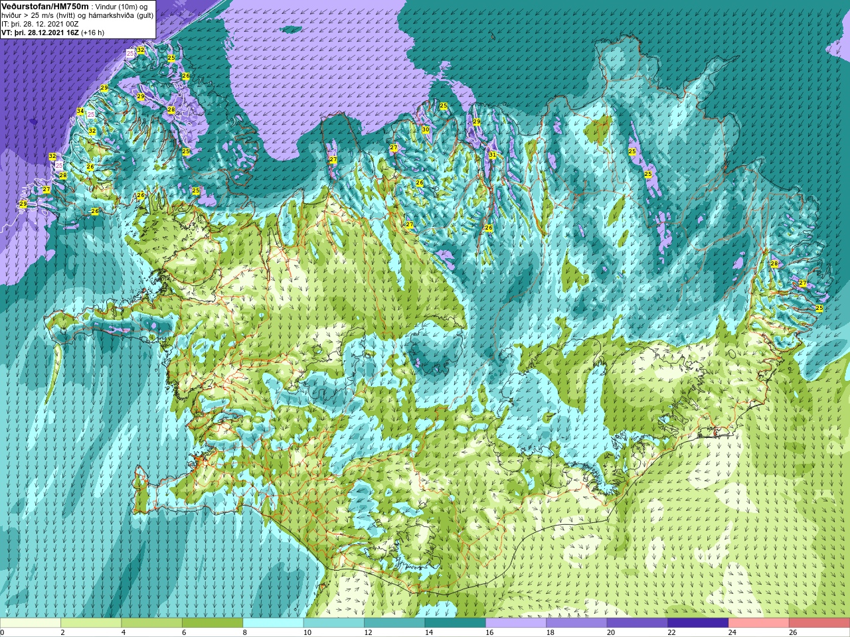Click the light green 2–4 legend swatch
This screenshot has width=850, height=637.
click(x=91, y=624)
